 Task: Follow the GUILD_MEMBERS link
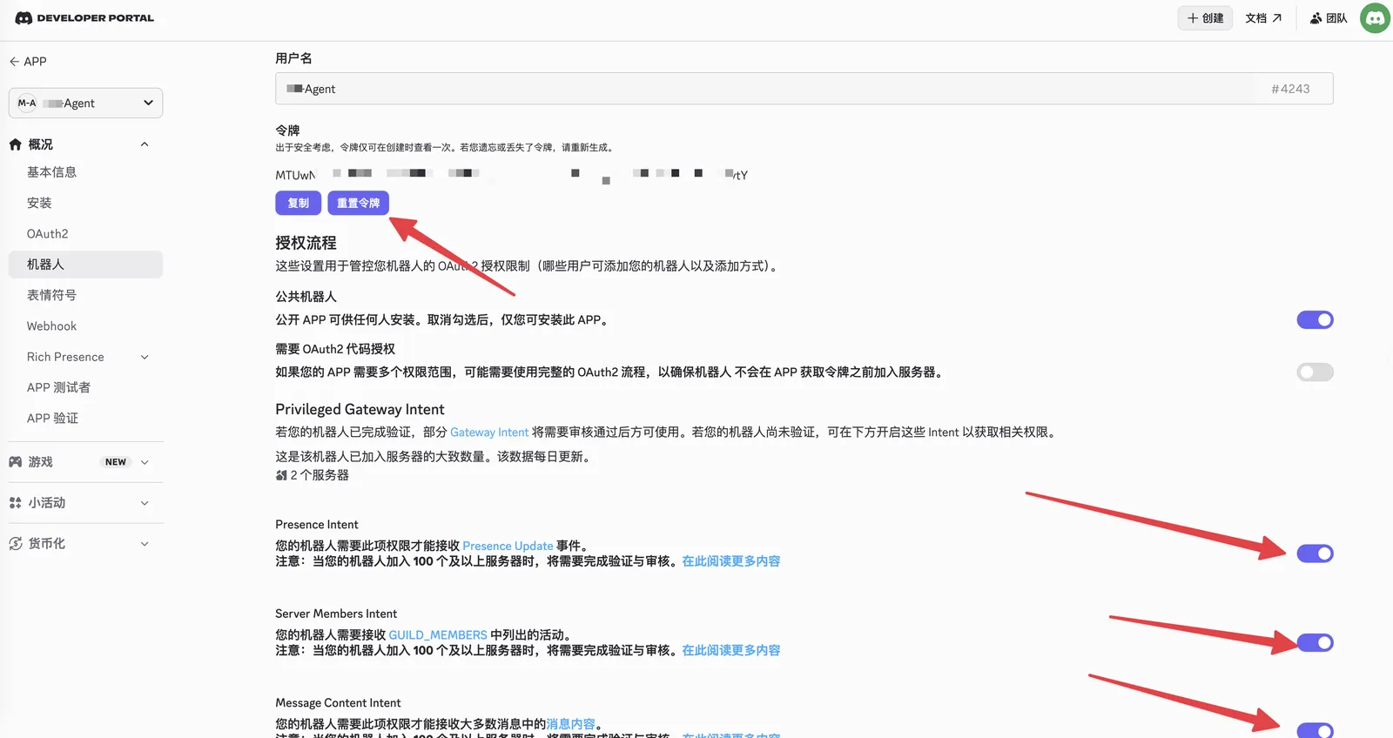pos(438,635)
